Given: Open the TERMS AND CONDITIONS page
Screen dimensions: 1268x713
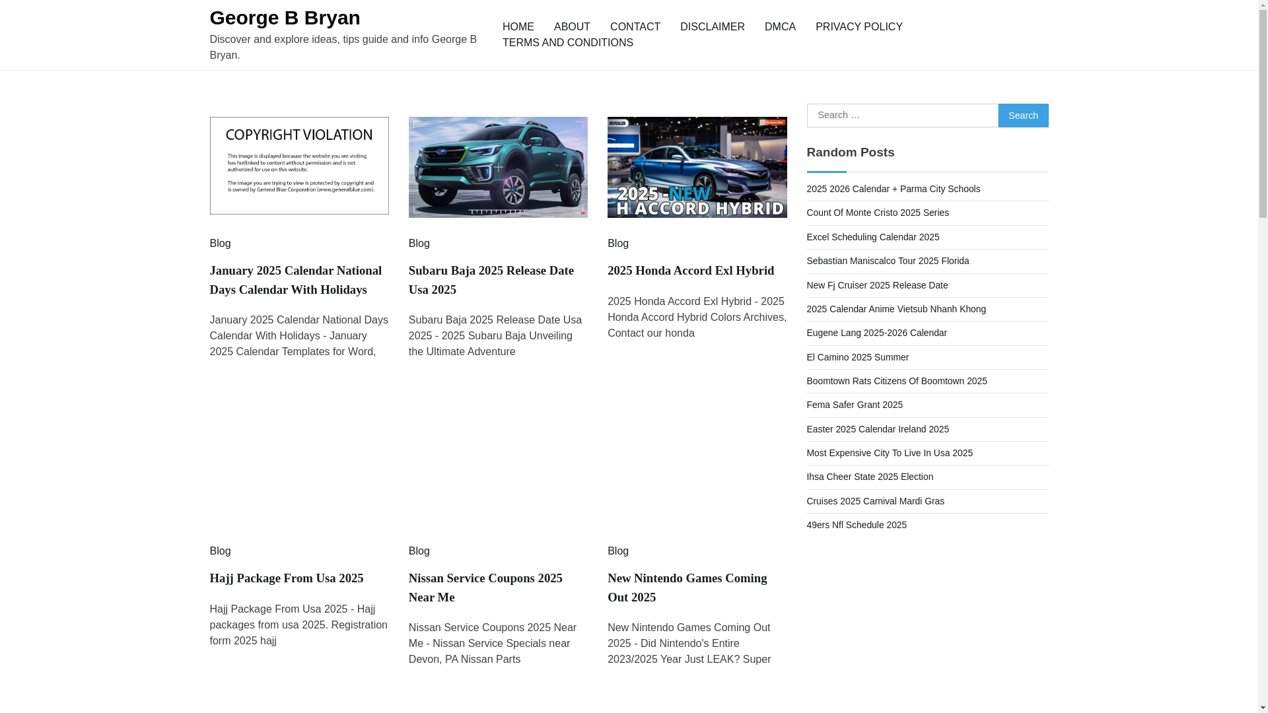Looking at the screenshot, I should [567, 43].
